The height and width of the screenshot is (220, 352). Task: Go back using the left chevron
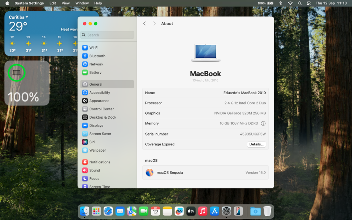click(x=144, y=24)
